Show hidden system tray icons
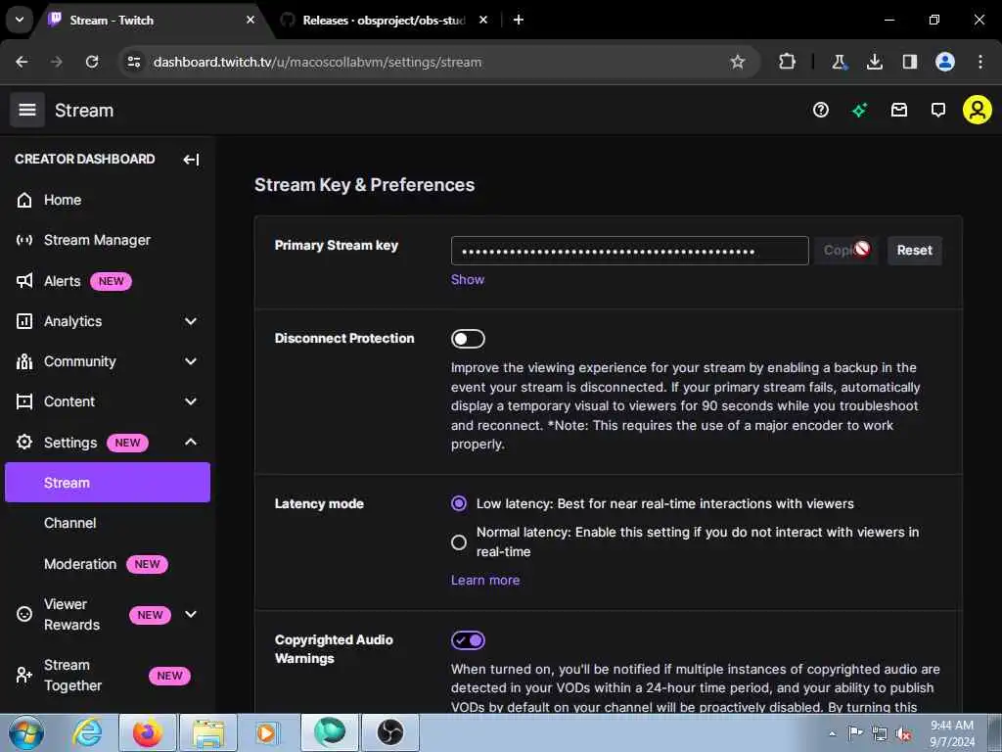Image resolution: width=1002 pixels, height=752 pixels. pyautogui.click(x=832, y=734)
